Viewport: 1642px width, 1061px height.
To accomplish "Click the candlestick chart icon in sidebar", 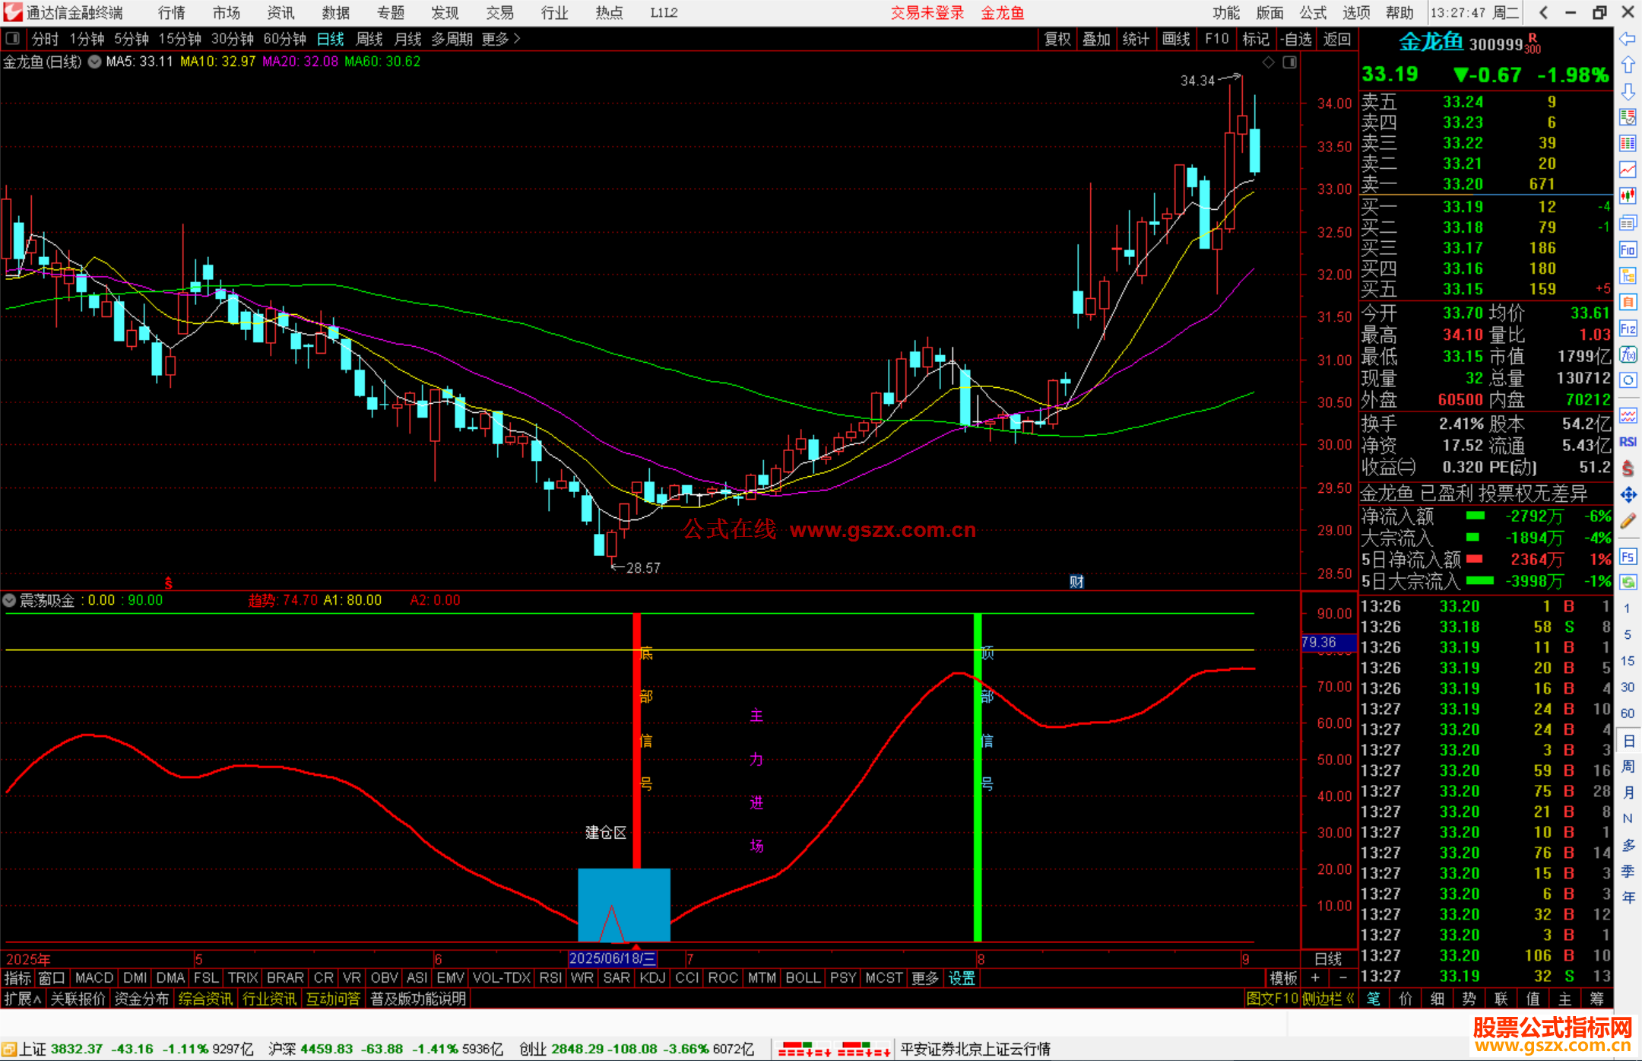I will pos(1628,196).
